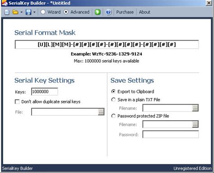Click the Save floppy disk icon

click(x=28, y=12)
